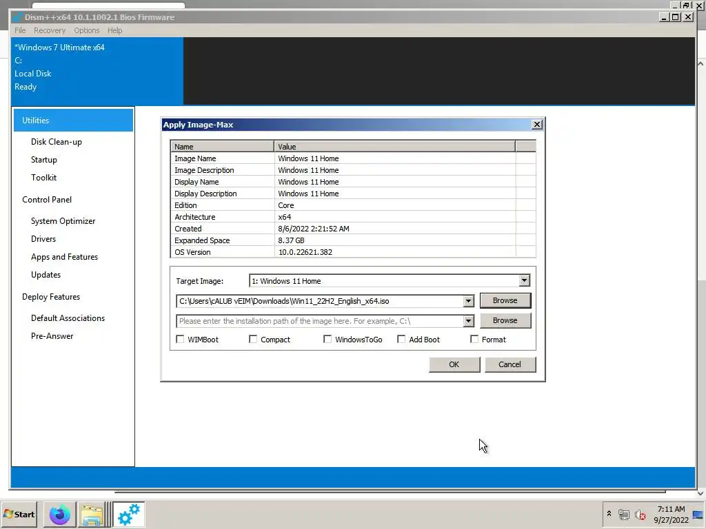Click the Show Desktop tray icon
The width and height of the screenshot is (706, 529).
(698, 515)
